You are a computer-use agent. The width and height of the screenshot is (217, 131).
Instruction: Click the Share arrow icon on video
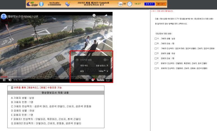coord(106,15)
